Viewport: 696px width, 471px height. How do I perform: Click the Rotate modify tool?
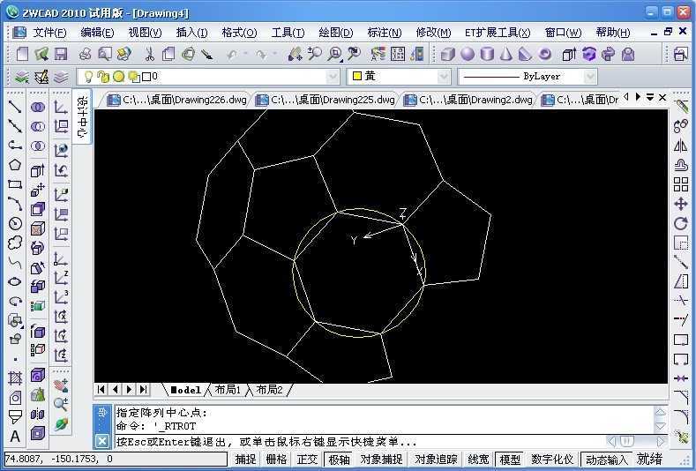click(680, 223)
